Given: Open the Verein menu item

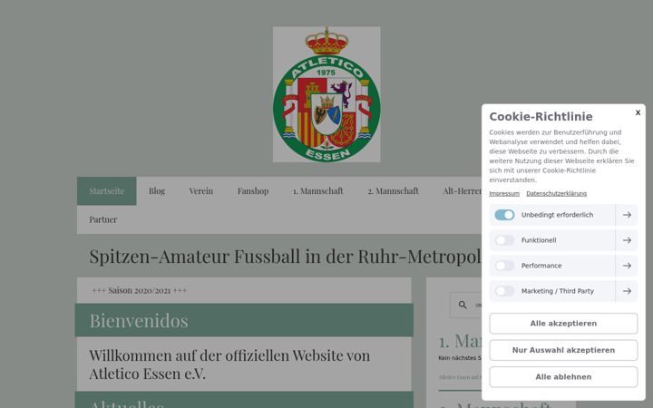Looking at the screenshot, I should (x=200, y=191).
